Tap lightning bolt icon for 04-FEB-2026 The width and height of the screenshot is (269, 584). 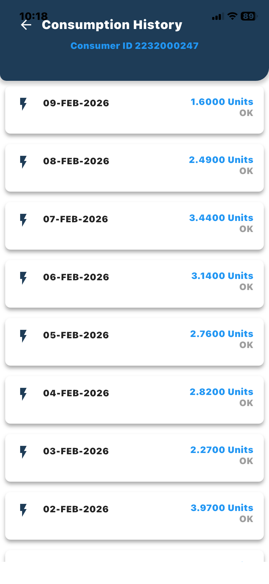pyautogui.click(x=23, y=394)
